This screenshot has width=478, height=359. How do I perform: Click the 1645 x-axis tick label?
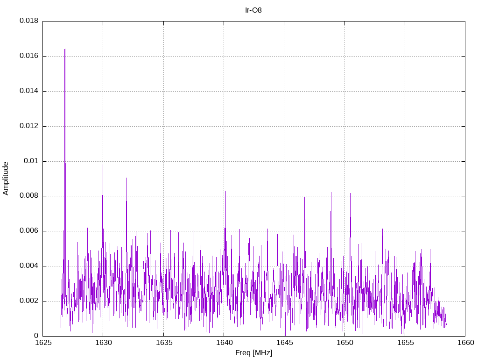(284, 343)
